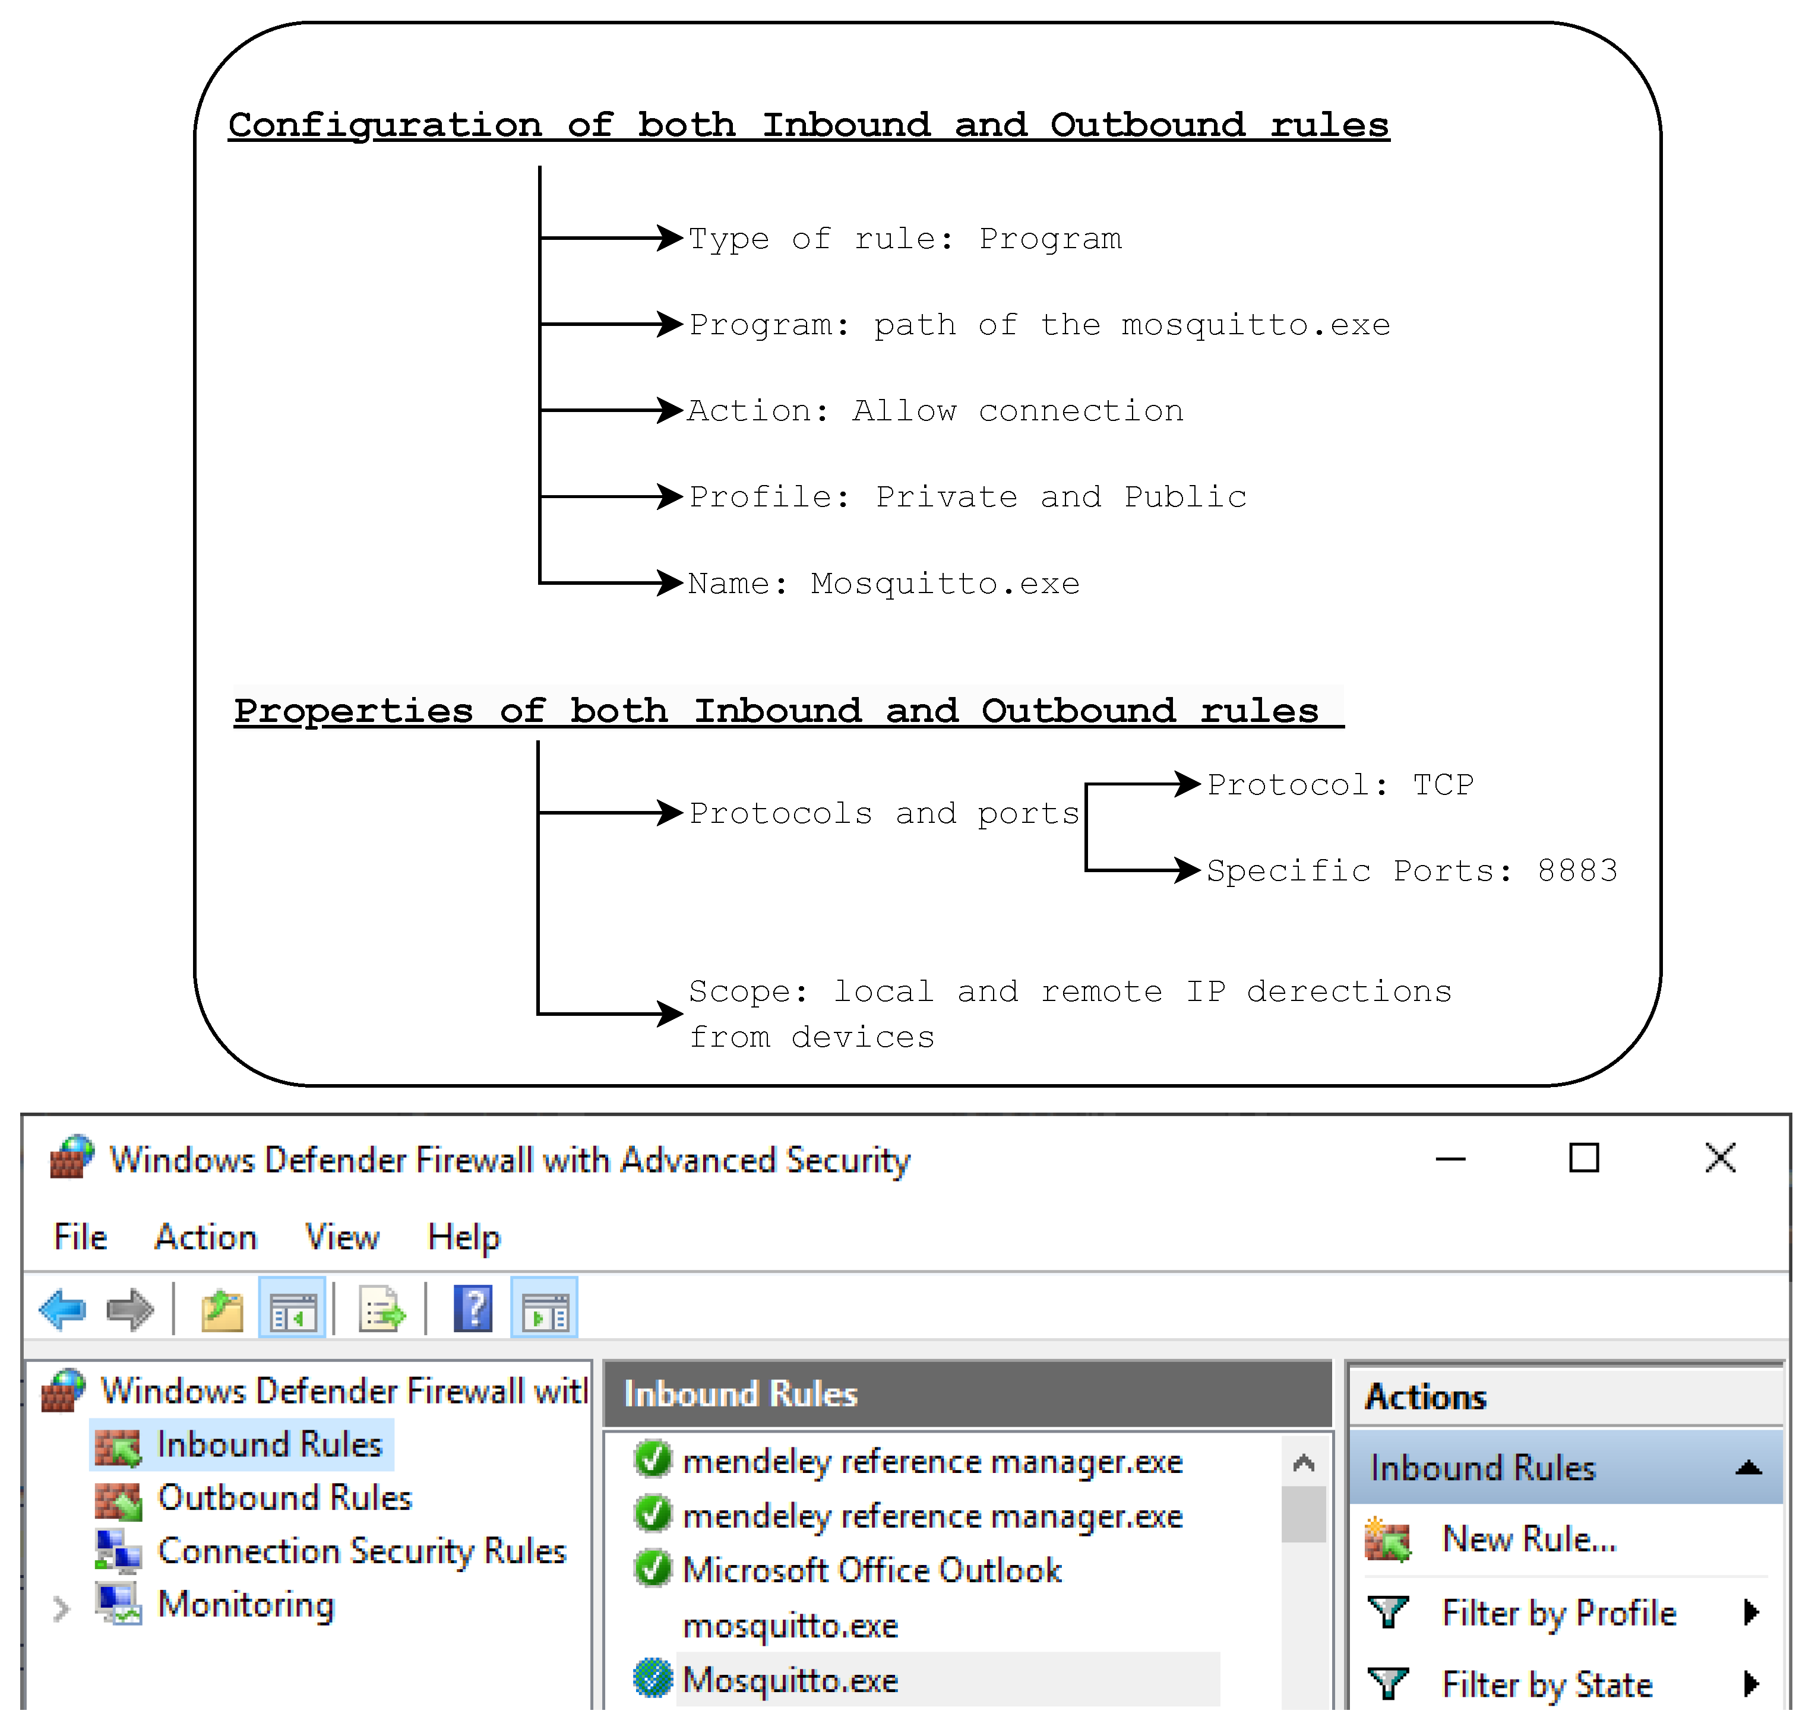Open the View menu
This screenshot has width=1812, height=1736.
click(342, 1237)
